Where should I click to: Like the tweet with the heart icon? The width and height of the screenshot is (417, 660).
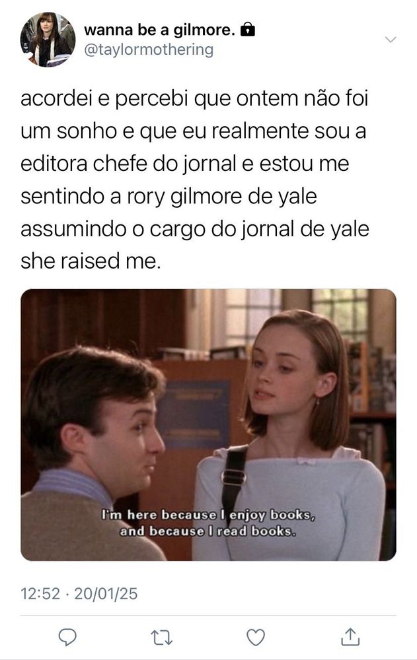click(256, 638)
